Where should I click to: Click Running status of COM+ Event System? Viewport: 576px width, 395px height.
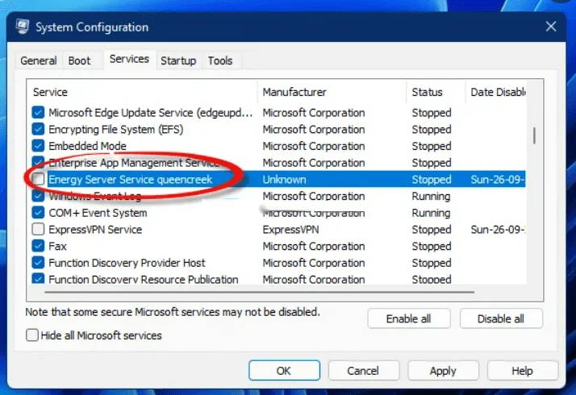[x=431, y=213]
